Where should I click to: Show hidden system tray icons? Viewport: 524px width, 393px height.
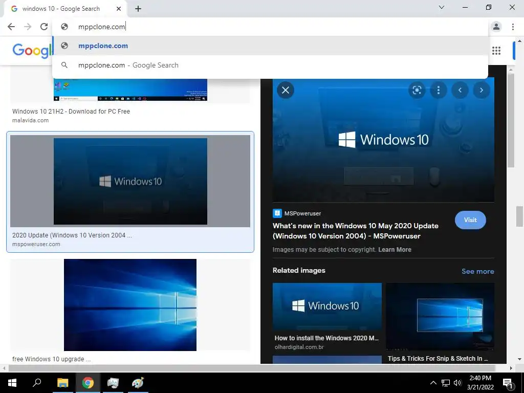(433, 383)
